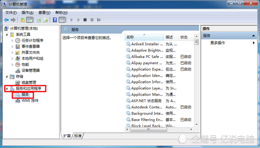This screenshot has width=260, height=148.
Task: Collapse the 存储 tree node
Action: pyautogui.click(x=7, y=77)
